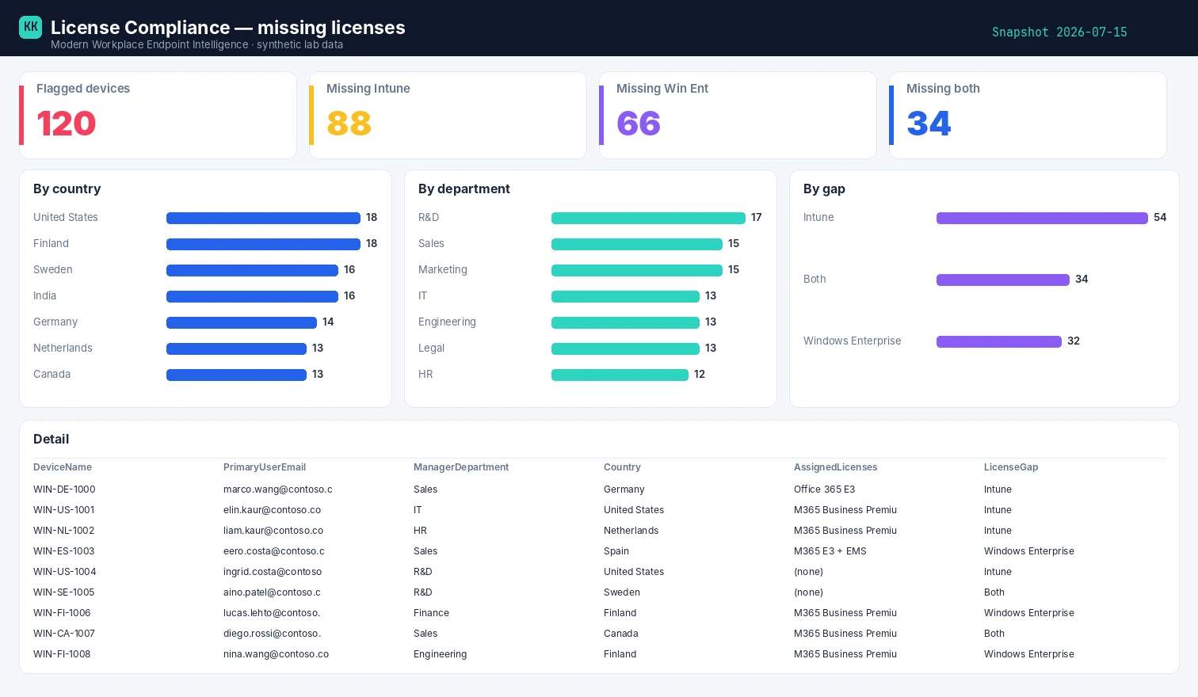Select the Finland bar in By country

click(263, 244)
